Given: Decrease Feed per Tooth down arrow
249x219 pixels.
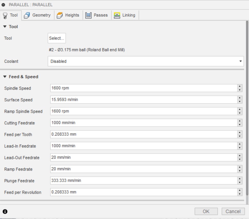Looking at the screenshot, I should 240,136.
